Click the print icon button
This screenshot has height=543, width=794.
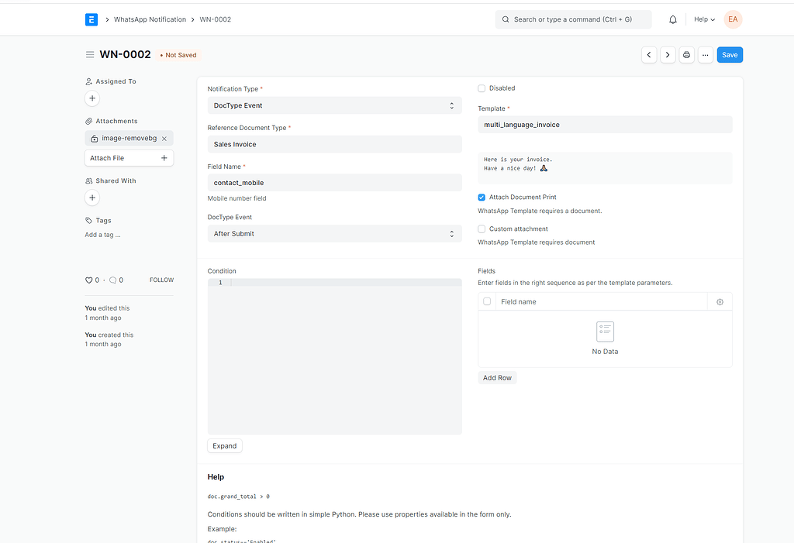(x=686, y=55)
